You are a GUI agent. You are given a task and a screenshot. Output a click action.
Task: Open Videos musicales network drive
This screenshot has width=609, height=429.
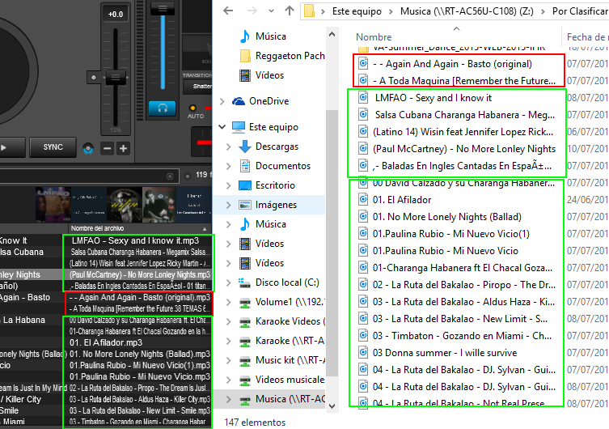pyautogui.click(x=290, y=380)
